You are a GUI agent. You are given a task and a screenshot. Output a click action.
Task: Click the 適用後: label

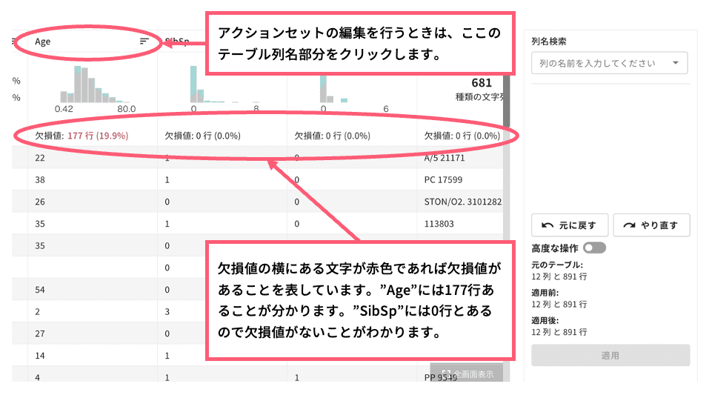pyautogui.click(x=545, y=321)
